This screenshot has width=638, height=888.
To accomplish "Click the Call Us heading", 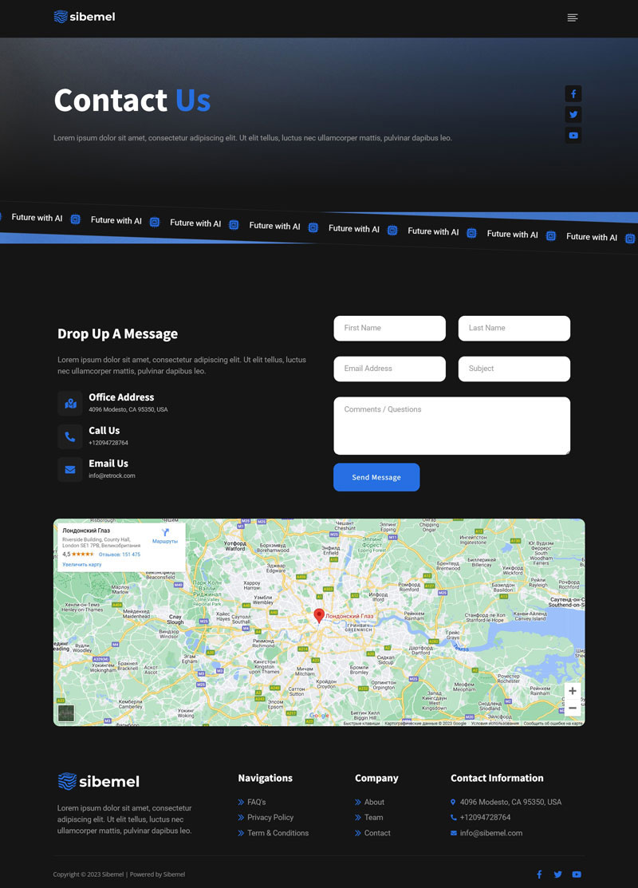I will [104, 430].
